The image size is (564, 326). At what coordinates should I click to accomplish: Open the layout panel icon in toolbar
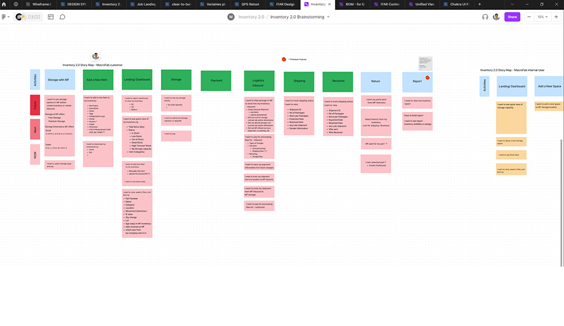[51, 17]
